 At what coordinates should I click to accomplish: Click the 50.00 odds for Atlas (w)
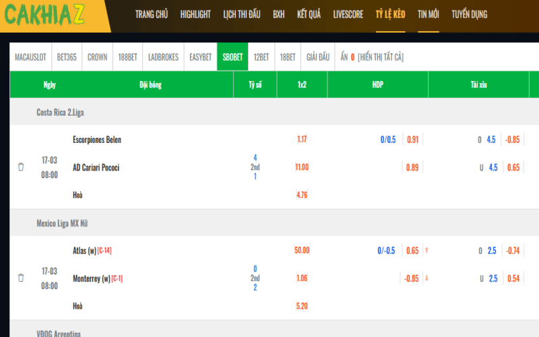point(302,251)
